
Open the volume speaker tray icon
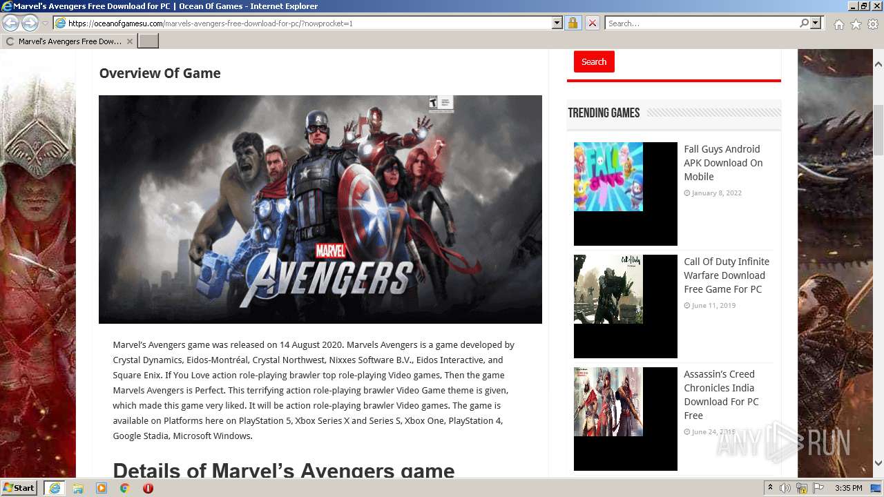click(x=785, y=488)
